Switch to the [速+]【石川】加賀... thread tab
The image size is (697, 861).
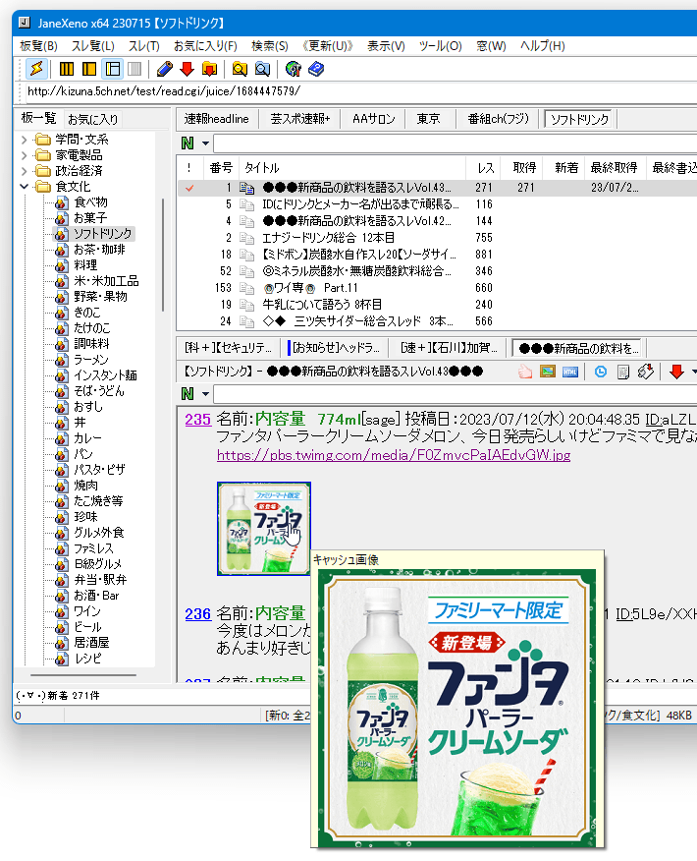click(449, 348)
